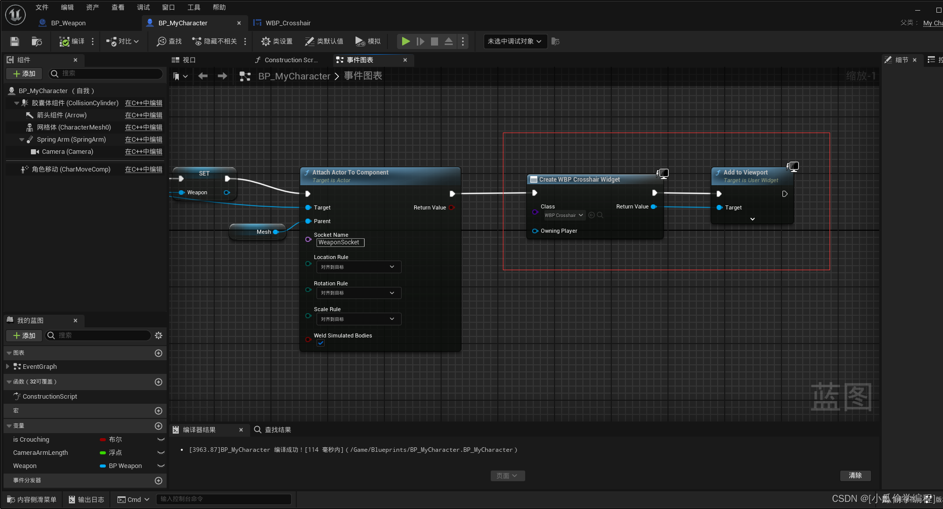Switch to the BP_Weapon tab
Screen dimensions: 943x509
pyautogui.click(x=68, y=23)
